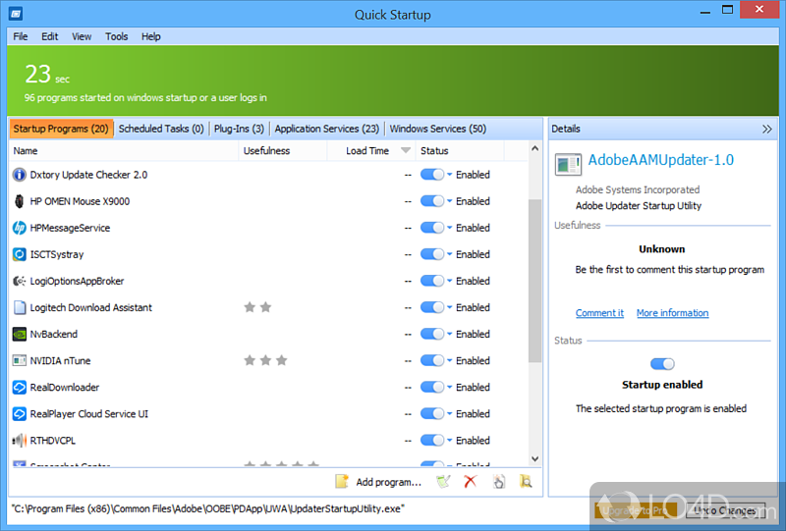The height and width of the screenshot is (531, 786).
Task: Open status dropdown arrow for HP OMEN Mouse
Action: (450, 201)
